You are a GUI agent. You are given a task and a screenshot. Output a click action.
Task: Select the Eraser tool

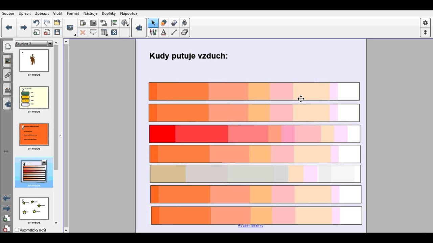[184, 32]
